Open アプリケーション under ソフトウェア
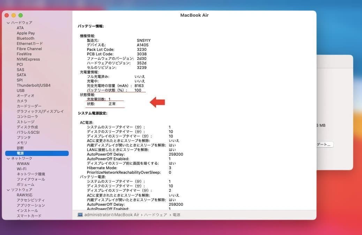This screenshot has height=235, width=362. pyautogui.click(x=31, y=205)
